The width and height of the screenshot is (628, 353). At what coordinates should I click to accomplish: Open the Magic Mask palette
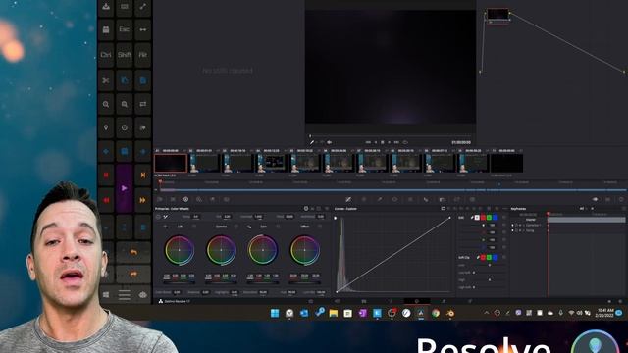click(425, 199)
